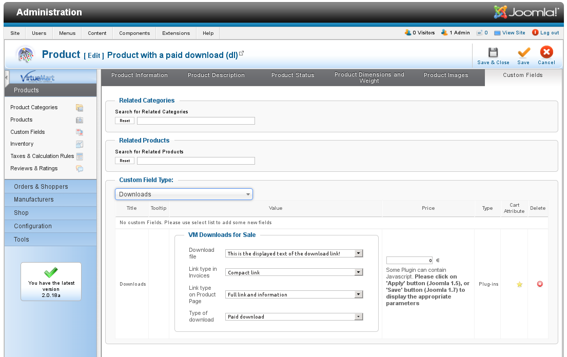Click the Reviews & Ratings speech bubble icon

[x=80, y=168]
